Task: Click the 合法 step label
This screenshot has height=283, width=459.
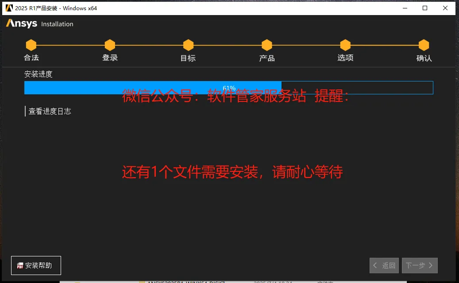Action: [x=31, y=58]
